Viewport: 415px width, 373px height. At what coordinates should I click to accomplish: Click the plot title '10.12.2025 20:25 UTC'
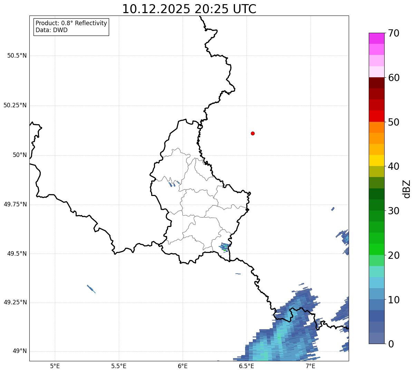tap(189, 9)
